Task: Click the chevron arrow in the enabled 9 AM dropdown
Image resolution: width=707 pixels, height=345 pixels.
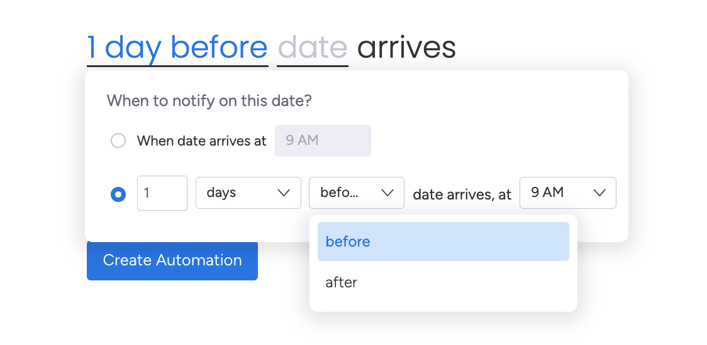Action: (599, 193)
